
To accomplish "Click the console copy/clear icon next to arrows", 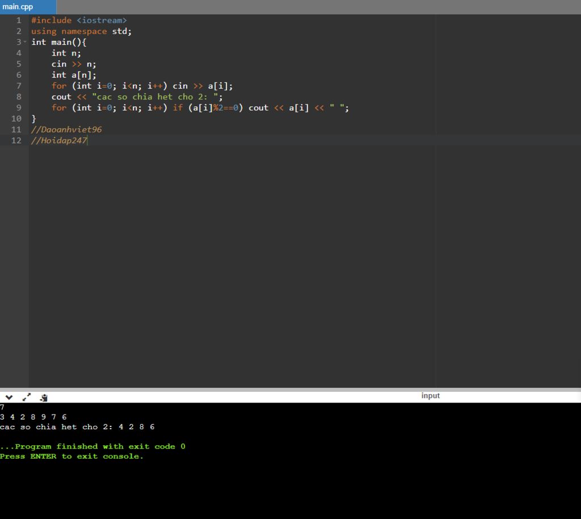I will [x=44, y=398].
